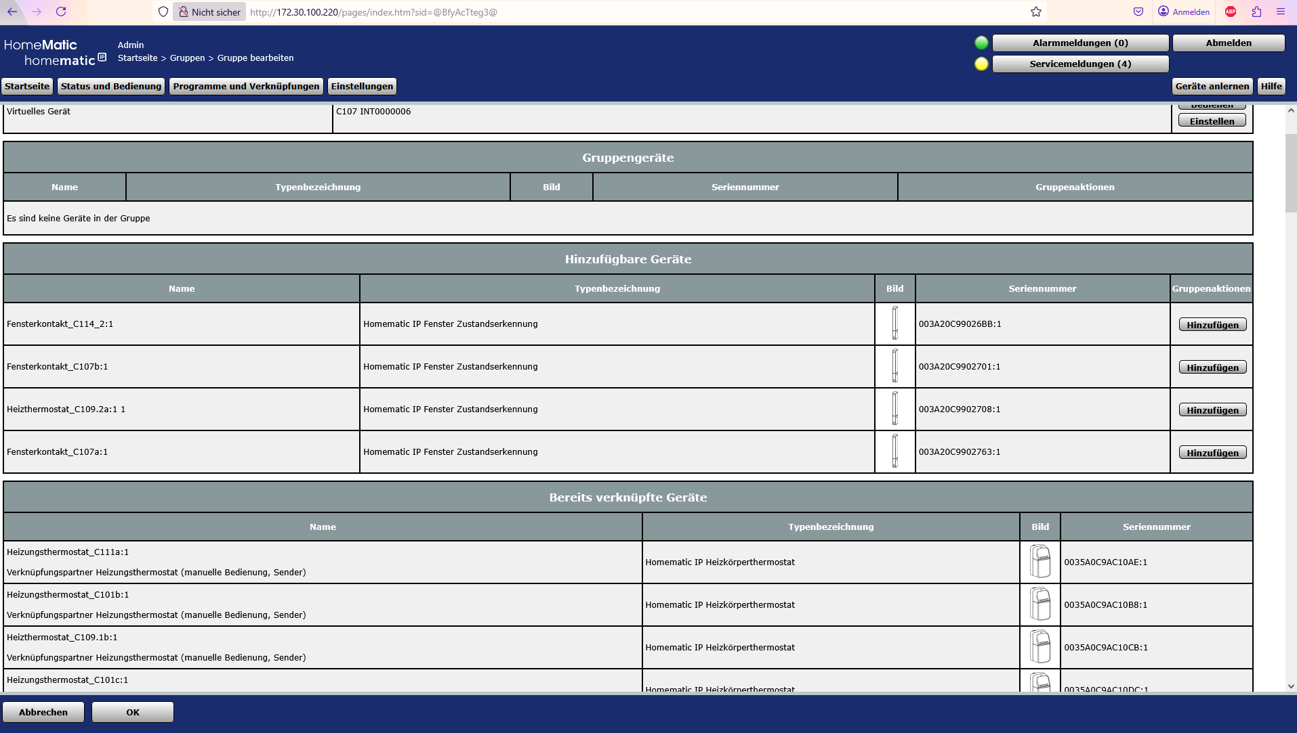Click the browser back arrow
Viewport: 1297px width, 733px height.
(x=12, y=12)
